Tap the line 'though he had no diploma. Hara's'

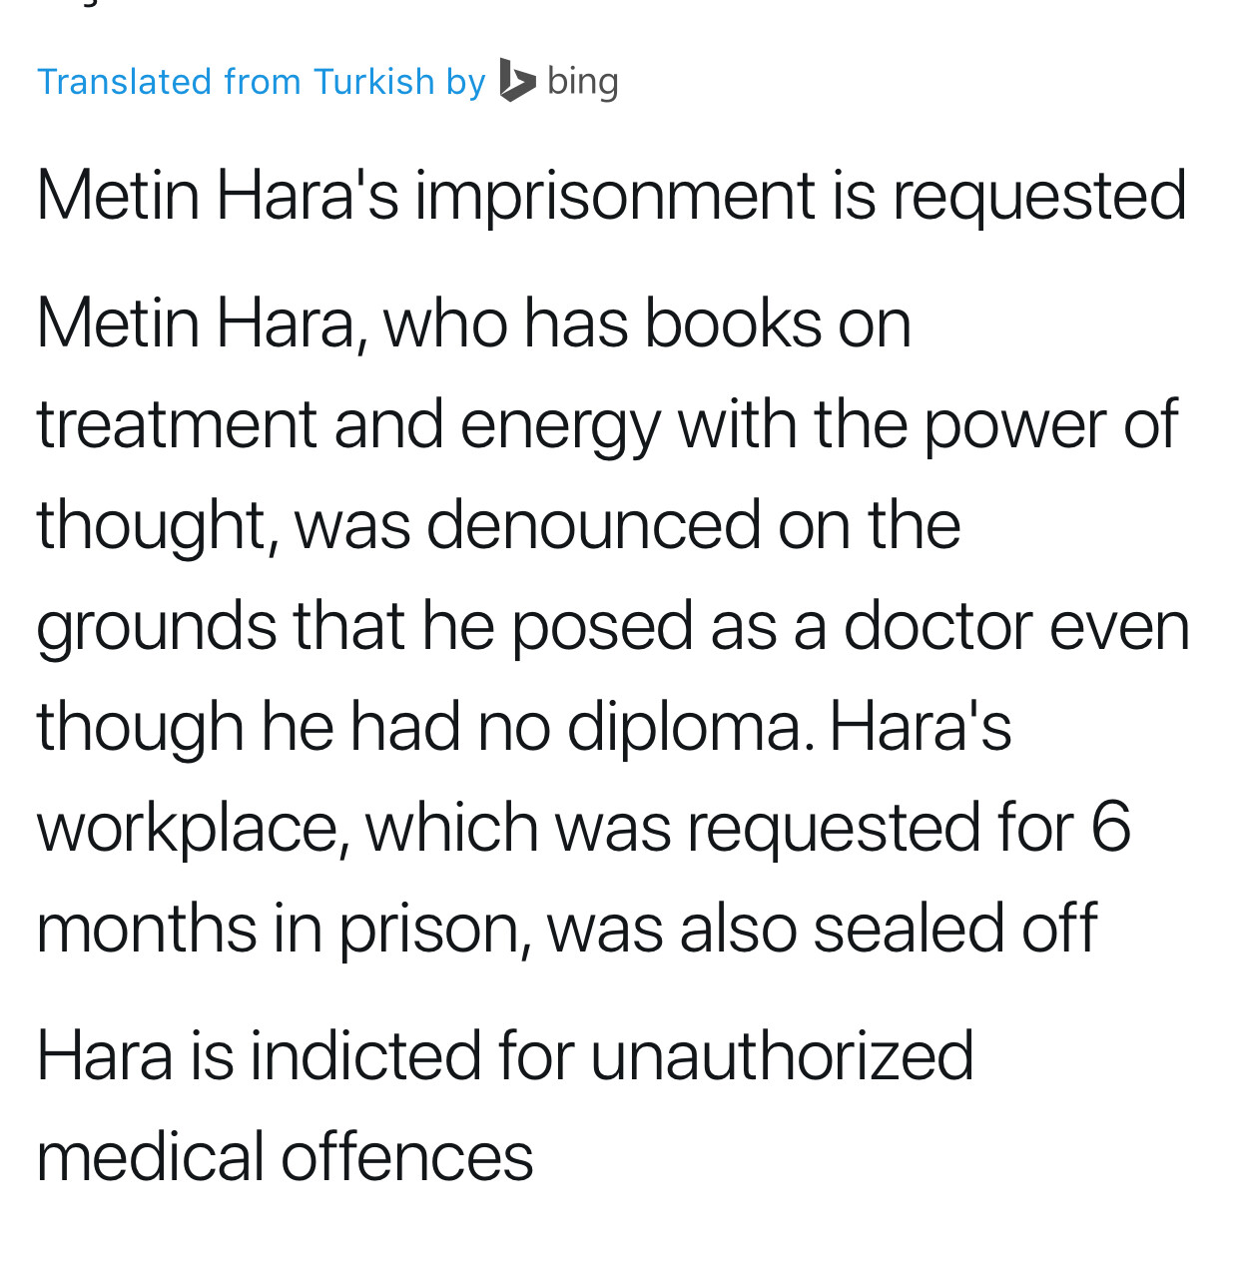pos(524,727)
